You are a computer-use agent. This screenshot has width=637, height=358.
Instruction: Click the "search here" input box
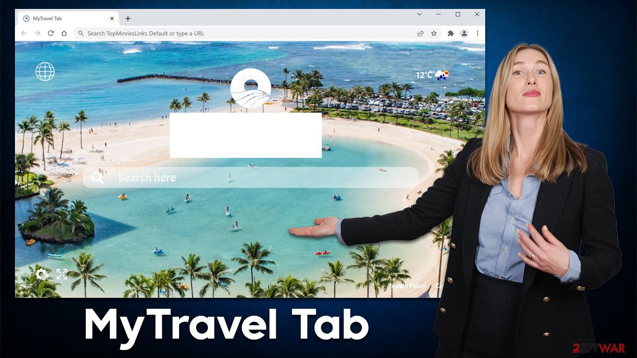pyautogui.click(x=250, y=178)
